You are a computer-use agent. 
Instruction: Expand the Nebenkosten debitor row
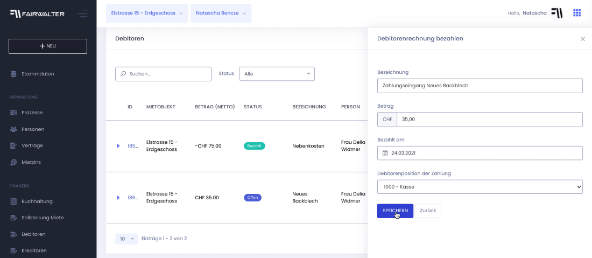(x=118, y=146)
